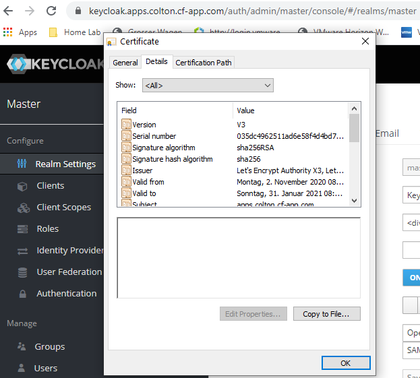Click the Realm Settings sliders icon

click(x=22, y=164)
